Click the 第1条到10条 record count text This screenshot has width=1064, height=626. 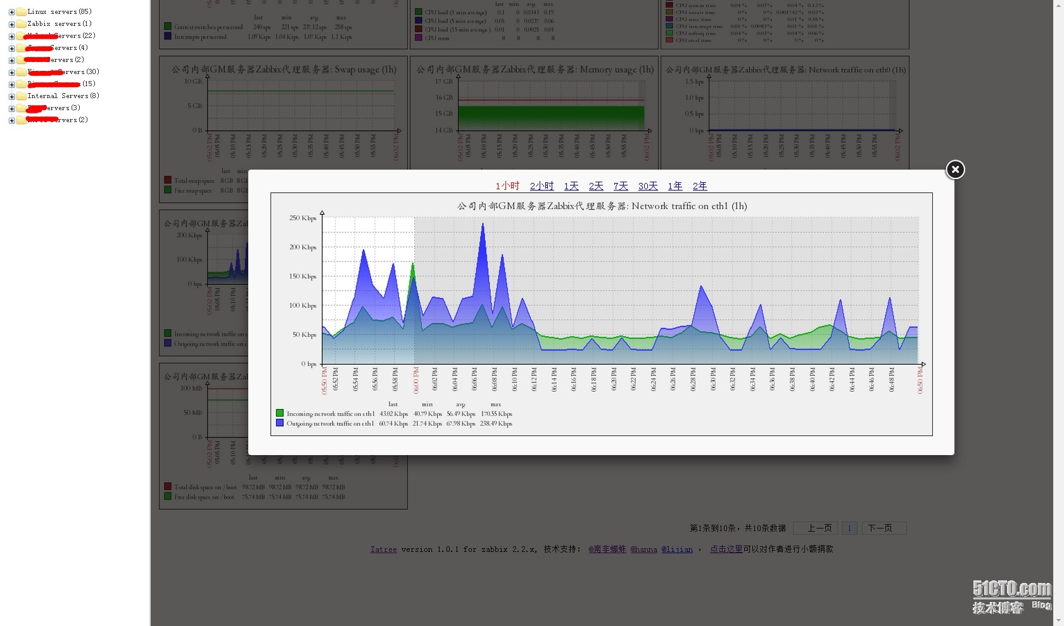coord(738,528)
